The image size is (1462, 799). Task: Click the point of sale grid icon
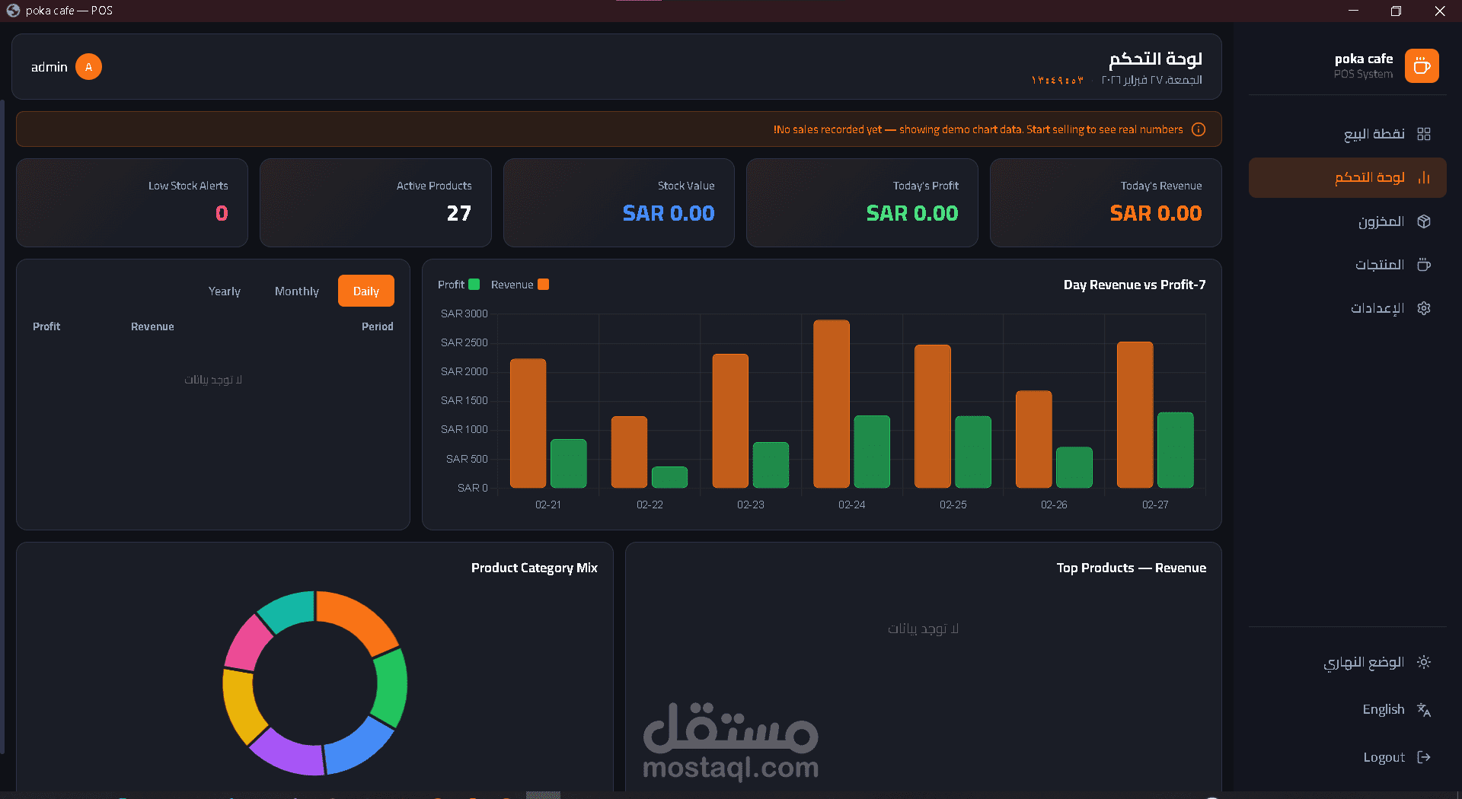tap(1424, 134)
